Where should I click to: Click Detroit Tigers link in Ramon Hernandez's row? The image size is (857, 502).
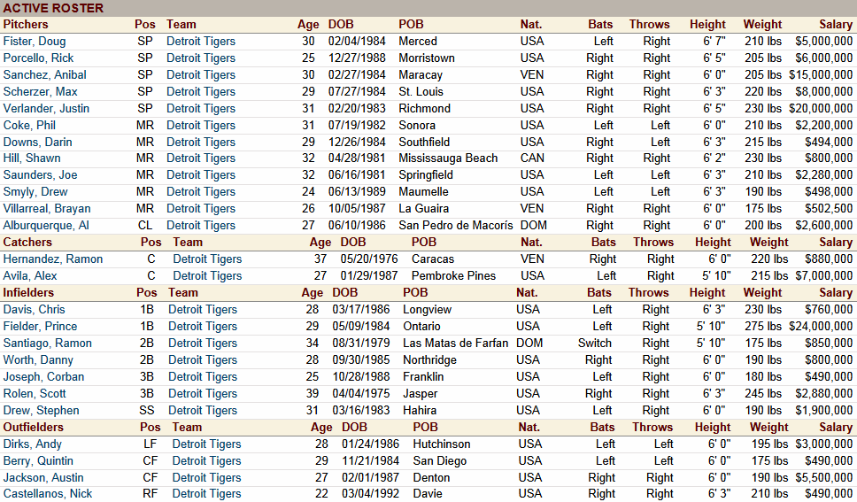(x=207, y=259)
